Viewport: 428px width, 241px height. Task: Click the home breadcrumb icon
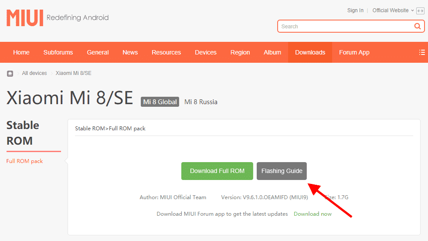10,73
